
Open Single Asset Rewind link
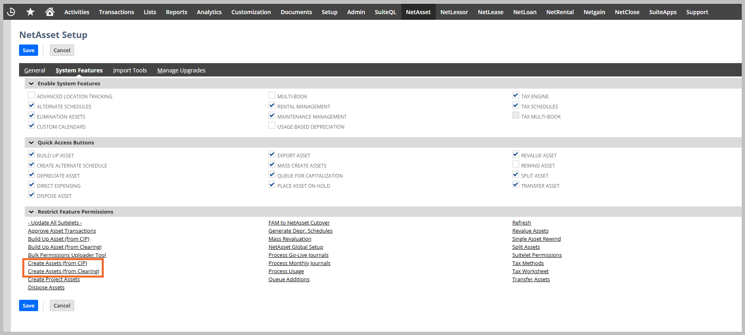tap(537, 239)
